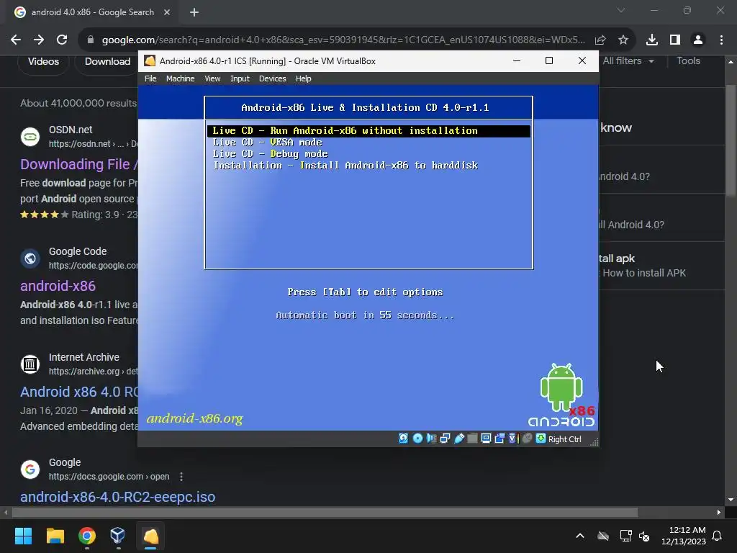The height and width of the screenshot is (553, 737).
Task: Open the display indicator in VirtualBox status bar
Action: [x=486, y=439]
